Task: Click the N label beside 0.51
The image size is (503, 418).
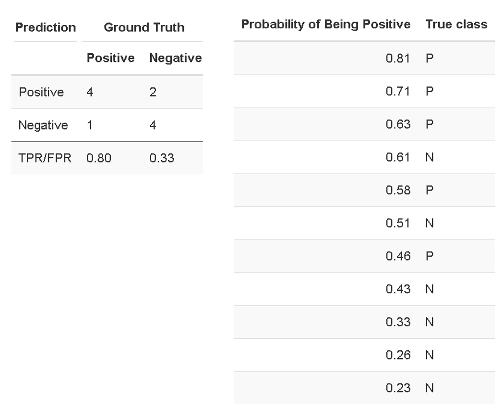Action: (430, 224)
